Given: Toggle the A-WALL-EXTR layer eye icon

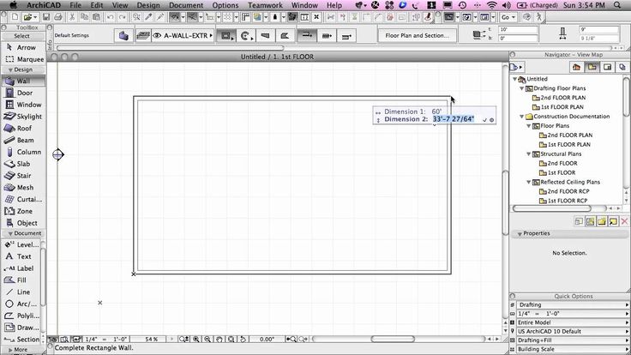Looking at the screenshot, I should tap(157, 36).
